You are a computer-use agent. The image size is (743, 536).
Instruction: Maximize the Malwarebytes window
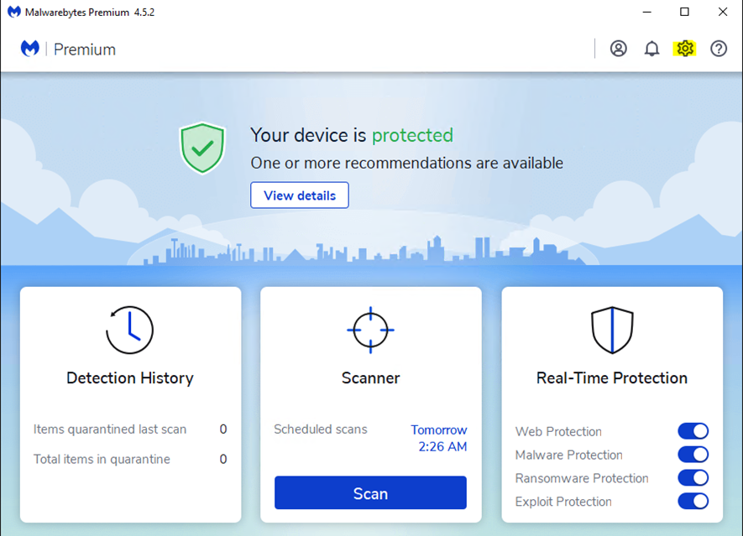(684, 12)
